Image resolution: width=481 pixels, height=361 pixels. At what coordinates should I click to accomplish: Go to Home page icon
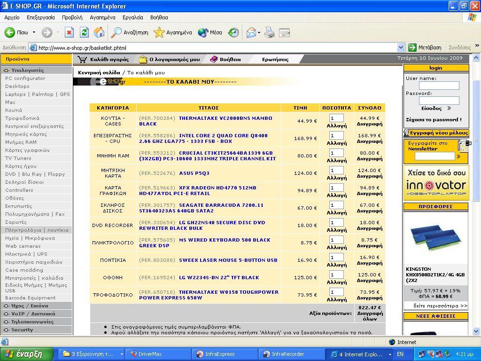pos(99,32)
